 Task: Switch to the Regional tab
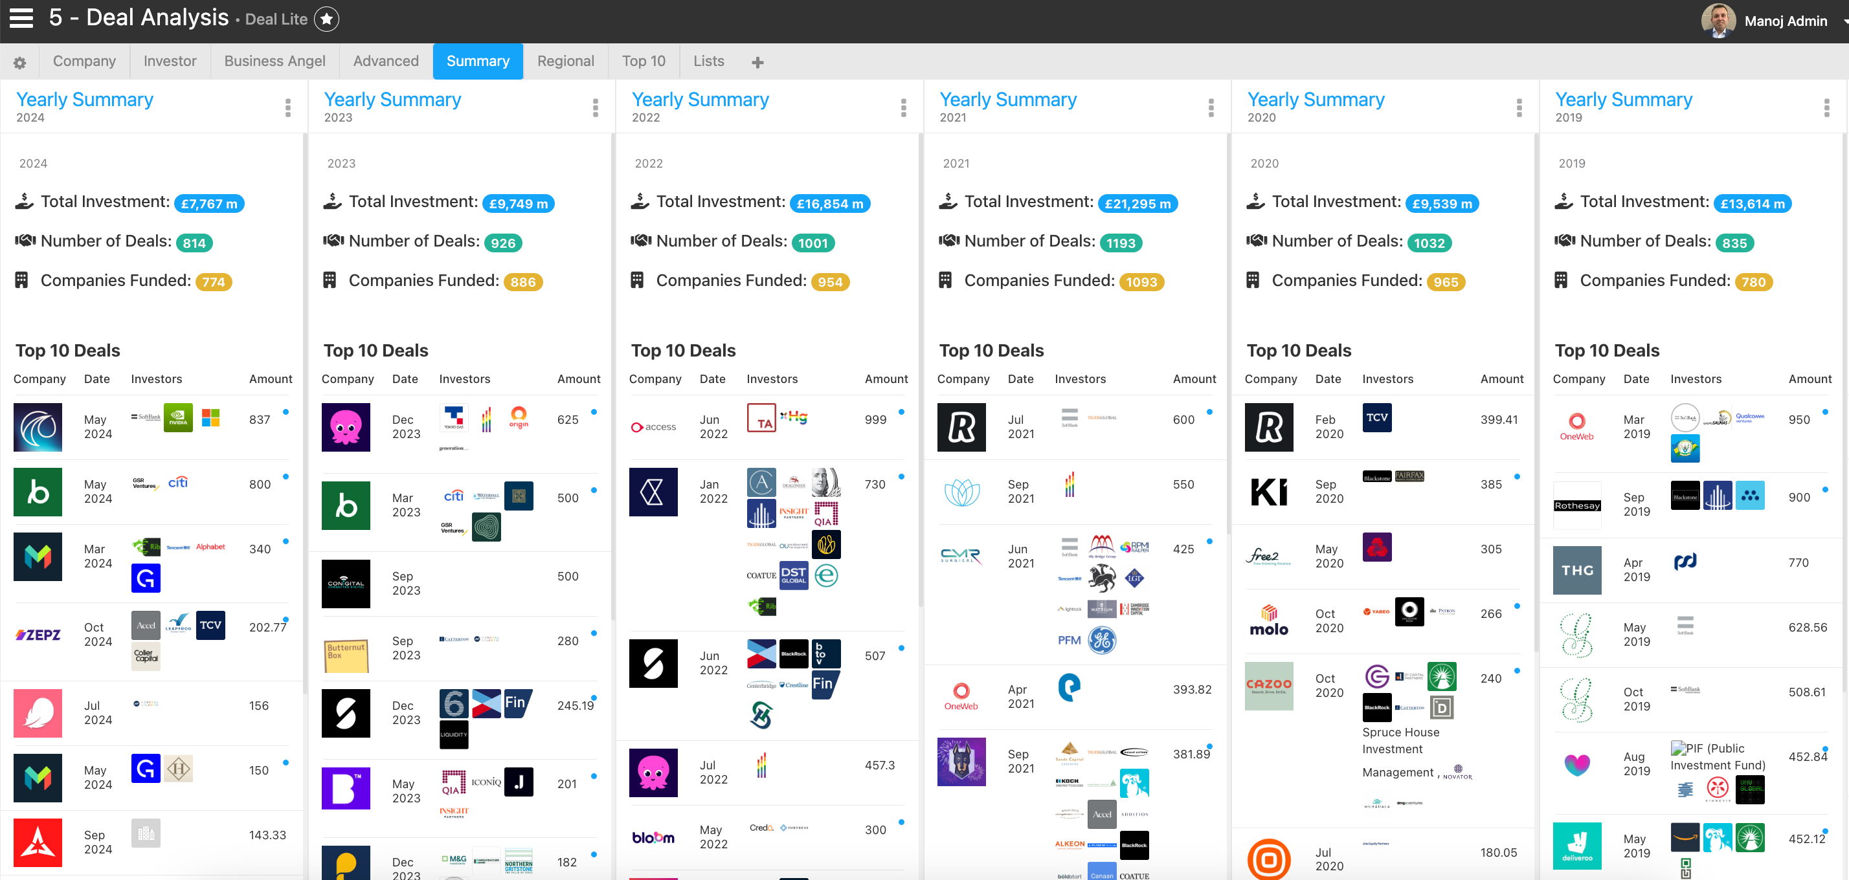(565, 61)
